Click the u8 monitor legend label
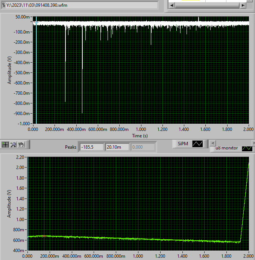255x260 pixels. click(x=226, y=148)
